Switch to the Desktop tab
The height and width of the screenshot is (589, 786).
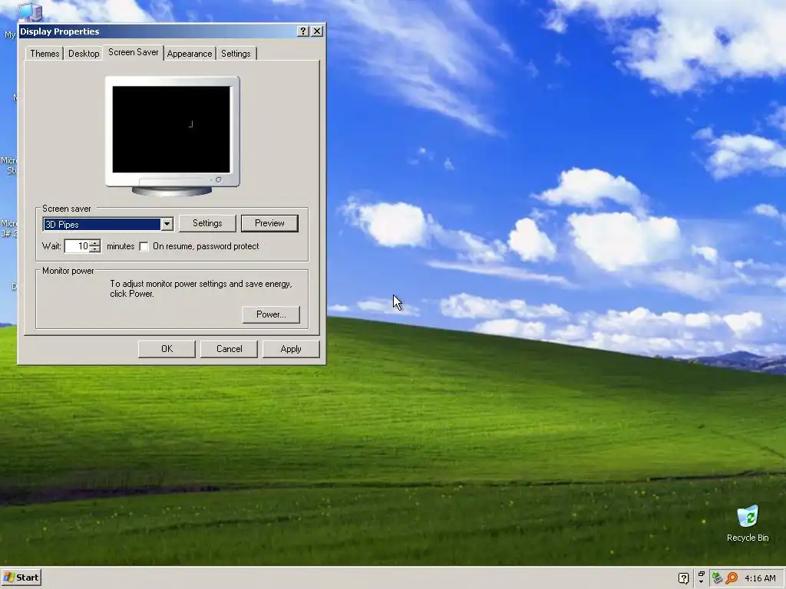(84, 54)
